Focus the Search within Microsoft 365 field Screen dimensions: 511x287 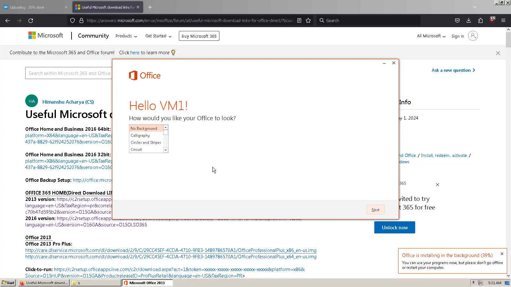(69, 73)
